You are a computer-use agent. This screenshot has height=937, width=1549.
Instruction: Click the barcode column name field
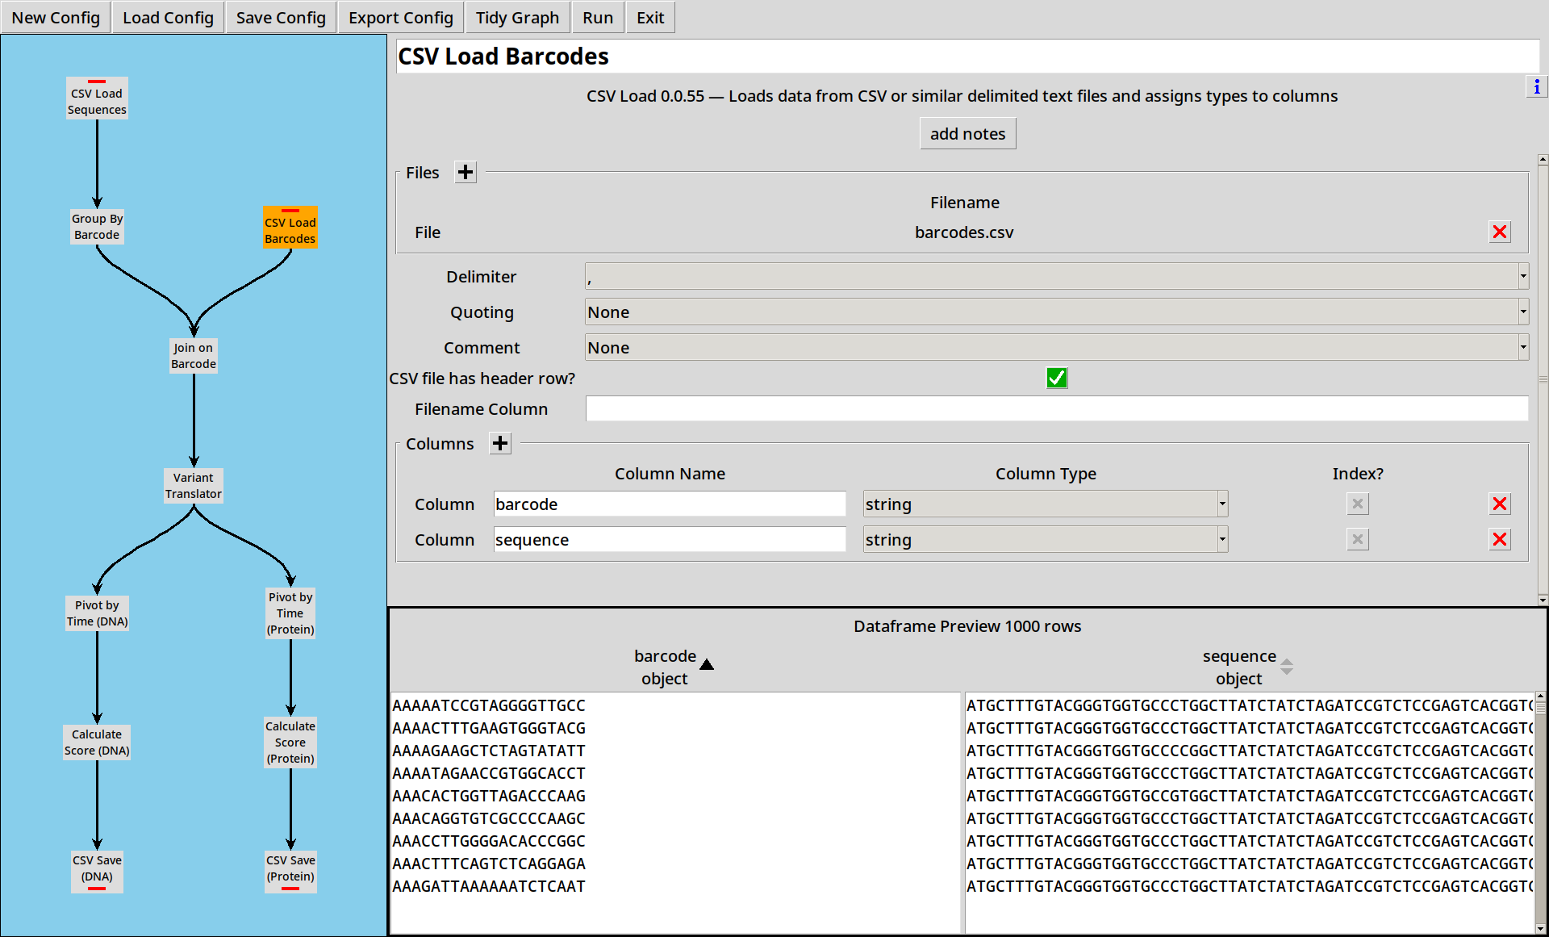click(x=670, y=504)
